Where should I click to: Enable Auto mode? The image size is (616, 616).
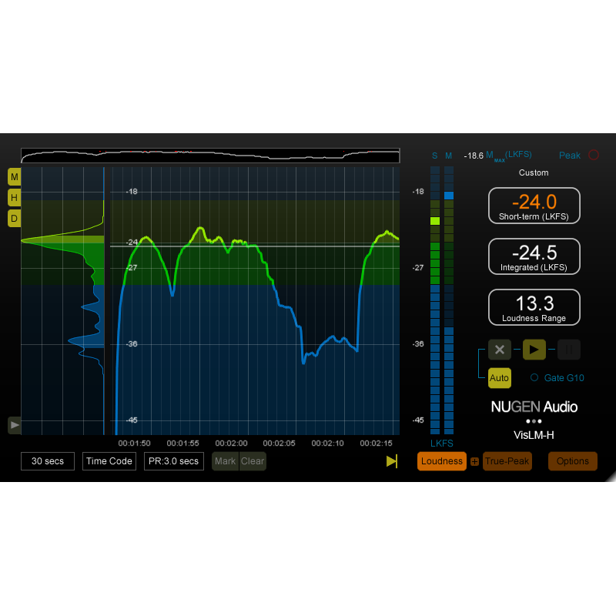point(499,378)
